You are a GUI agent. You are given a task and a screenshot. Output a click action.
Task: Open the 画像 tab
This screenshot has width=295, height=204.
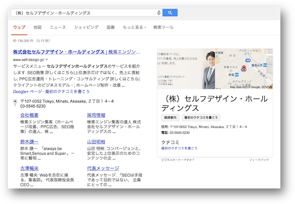coord(111,27)
